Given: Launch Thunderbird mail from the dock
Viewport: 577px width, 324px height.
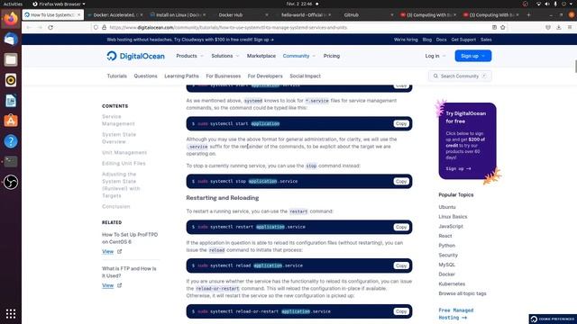Looking at the screenshot, I should coord(11,39).
